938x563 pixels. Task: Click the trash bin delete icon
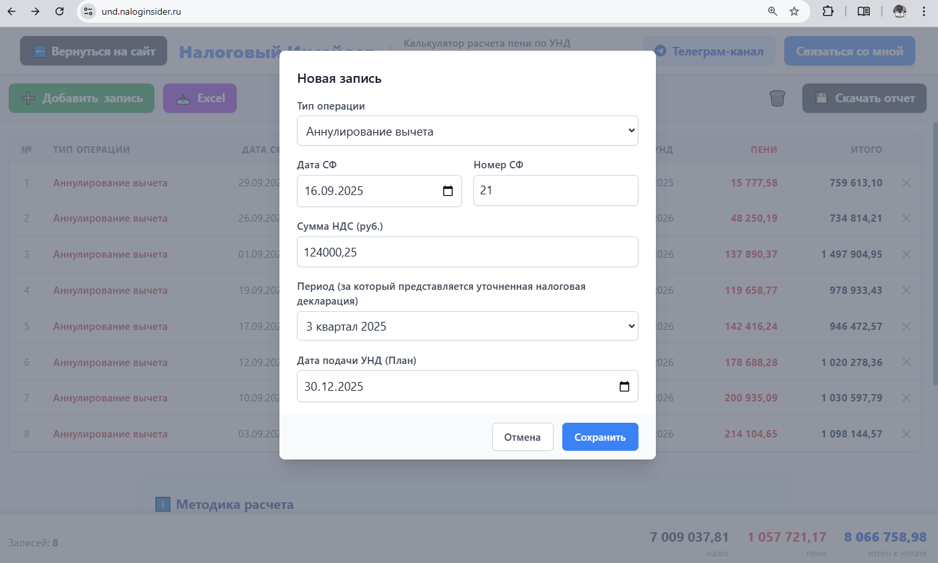tap(777, 98)
